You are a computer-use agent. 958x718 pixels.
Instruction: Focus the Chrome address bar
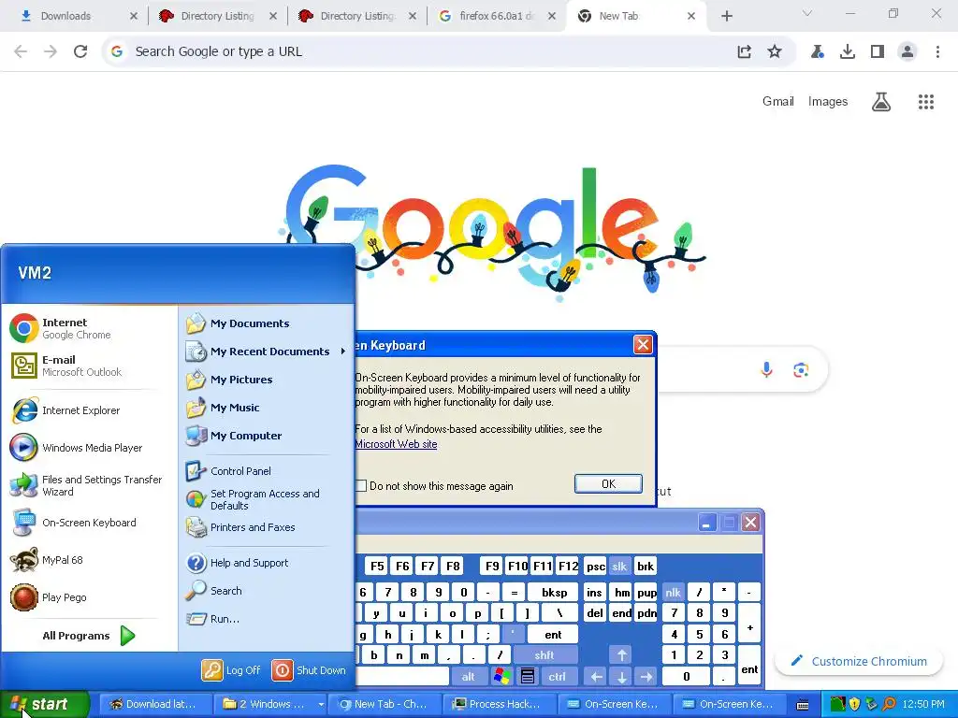[422, 51]
